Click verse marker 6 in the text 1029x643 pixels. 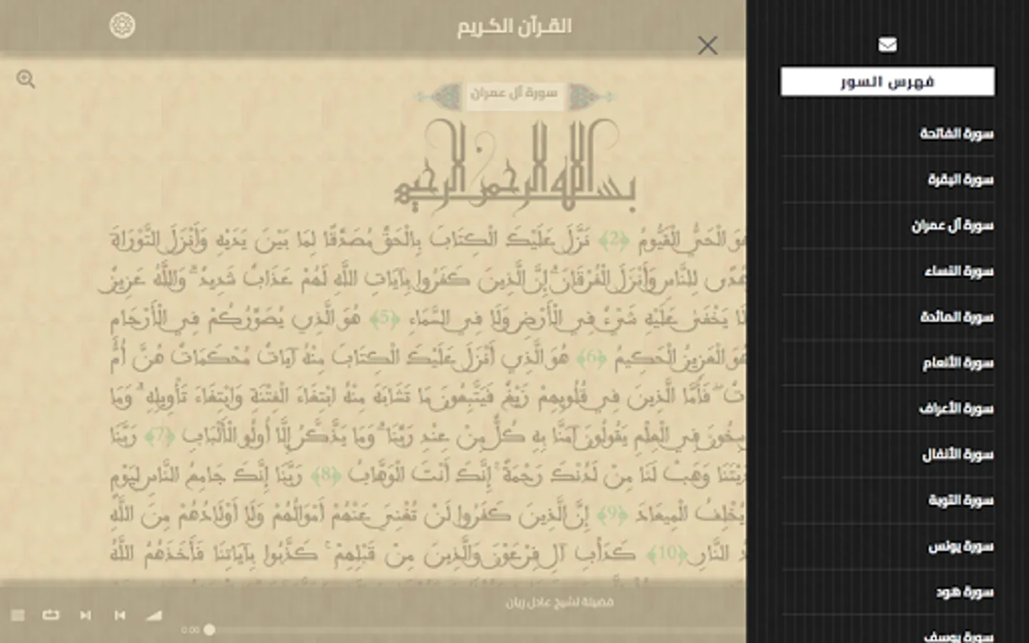click(590, 357)
